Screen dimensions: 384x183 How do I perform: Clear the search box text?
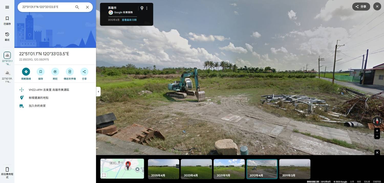87,7
